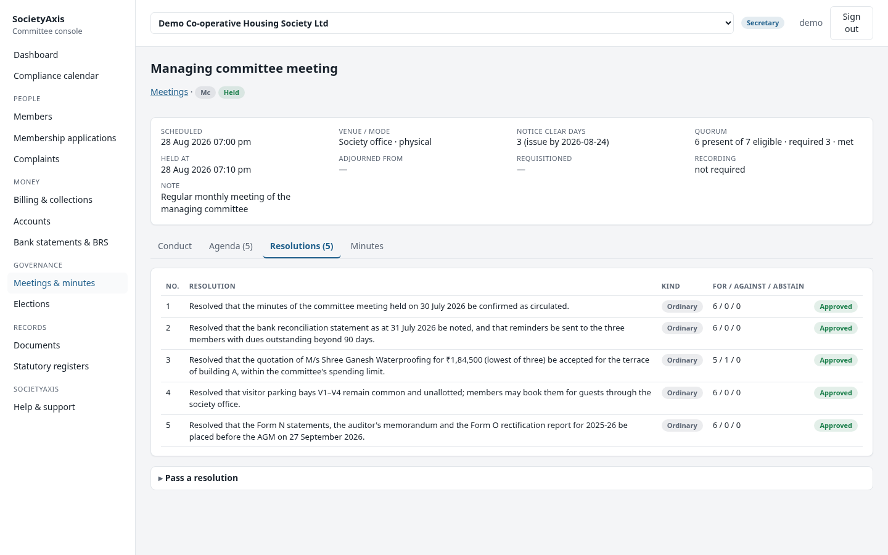888x555 pixels.
Task: Click the Sign out button
Action: 851,23
